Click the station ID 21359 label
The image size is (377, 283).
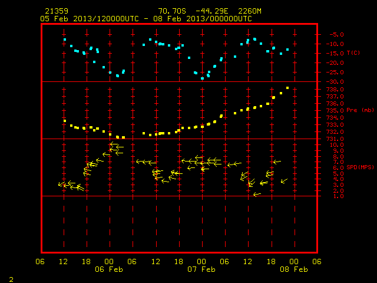(57, 11)
